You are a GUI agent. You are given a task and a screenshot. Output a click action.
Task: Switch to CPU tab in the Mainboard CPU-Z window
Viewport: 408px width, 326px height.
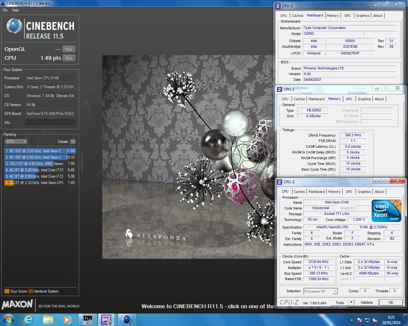point(284,16)
